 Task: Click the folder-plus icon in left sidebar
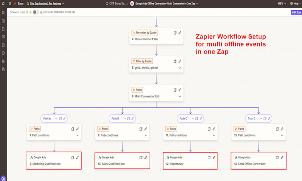[3, 21]
